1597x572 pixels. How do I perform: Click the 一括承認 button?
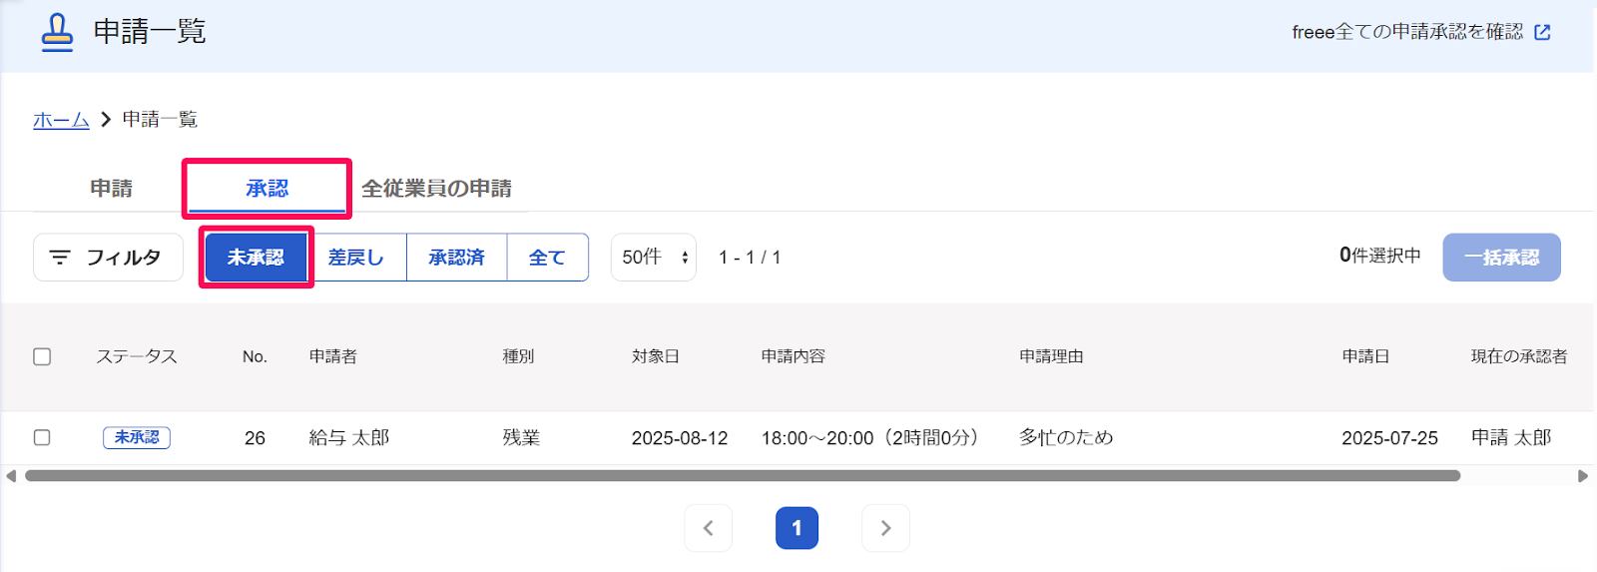point(1501,258)
